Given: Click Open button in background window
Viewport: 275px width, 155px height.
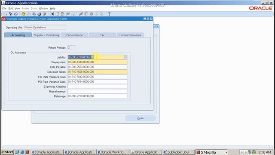Looking at the screenshot, I should (x=141, y=118).
